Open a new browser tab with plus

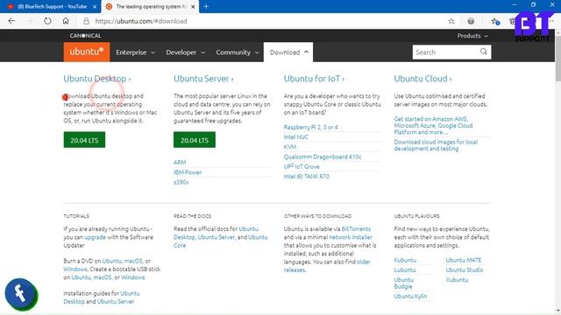point(206,6)
